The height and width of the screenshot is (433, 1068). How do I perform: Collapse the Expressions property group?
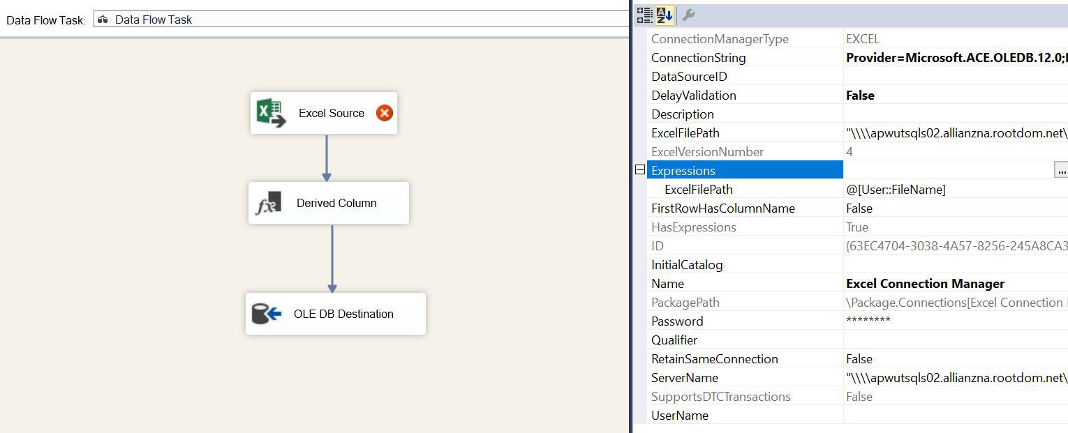pos(640,170)
